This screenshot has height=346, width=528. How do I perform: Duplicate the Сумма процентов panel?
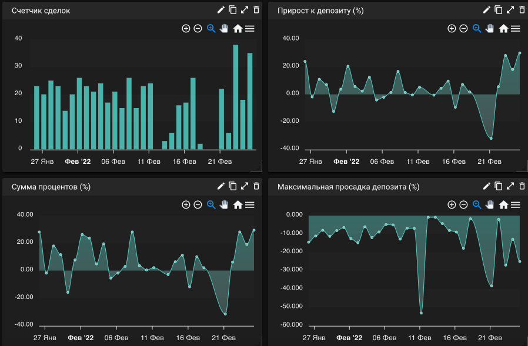233,186
